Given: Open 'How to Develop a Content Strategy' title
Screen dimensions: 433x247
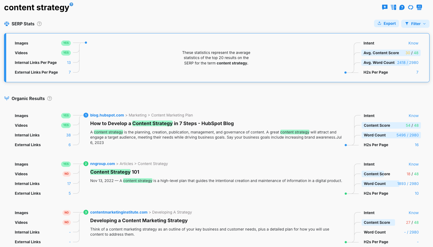Looking at the screenshot, I should click(x=162, y=123).
